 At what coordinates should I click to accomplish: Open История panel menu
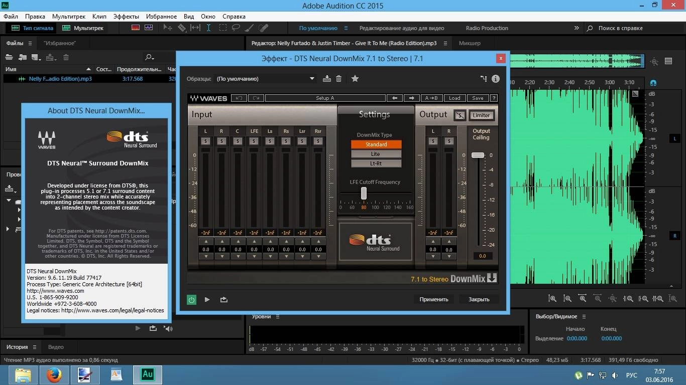[35, 347]
